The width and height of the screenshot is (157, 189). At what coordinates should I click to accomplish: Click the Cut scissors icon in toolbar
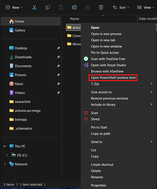click(x=34, y=8)
